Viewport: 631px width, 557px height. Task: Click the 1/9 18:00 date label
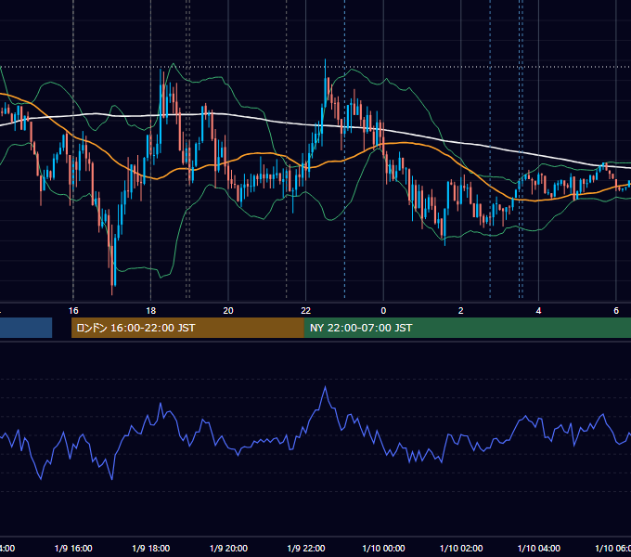tap(151, 548)
